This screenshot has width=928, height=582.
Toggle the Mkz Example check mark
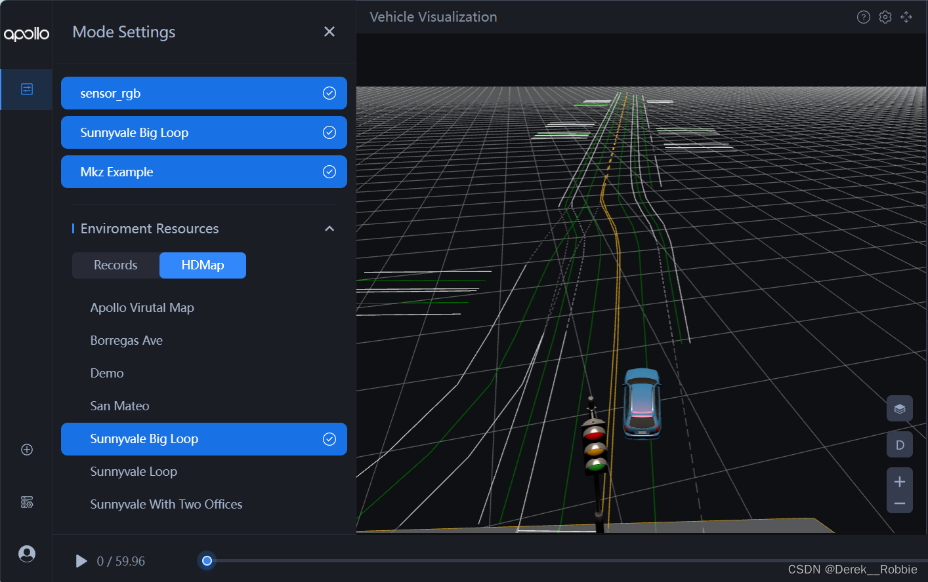(x=329, y=172)
